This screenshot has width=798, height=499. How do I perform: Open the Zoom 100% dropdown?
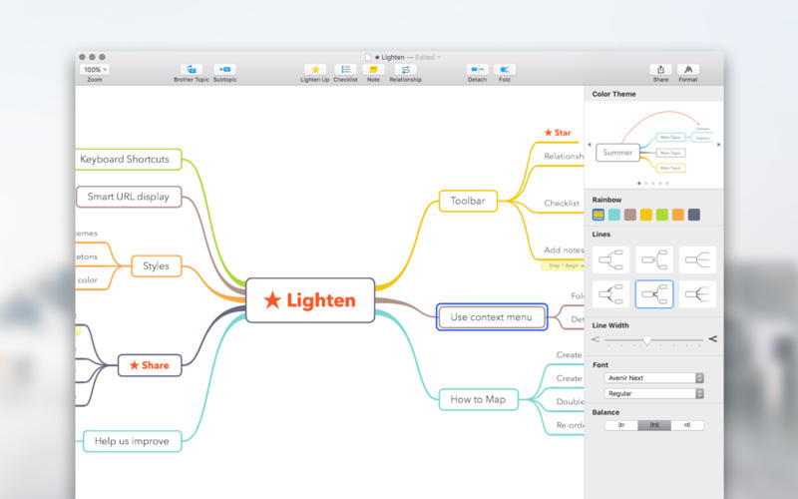tap(95, 69)
